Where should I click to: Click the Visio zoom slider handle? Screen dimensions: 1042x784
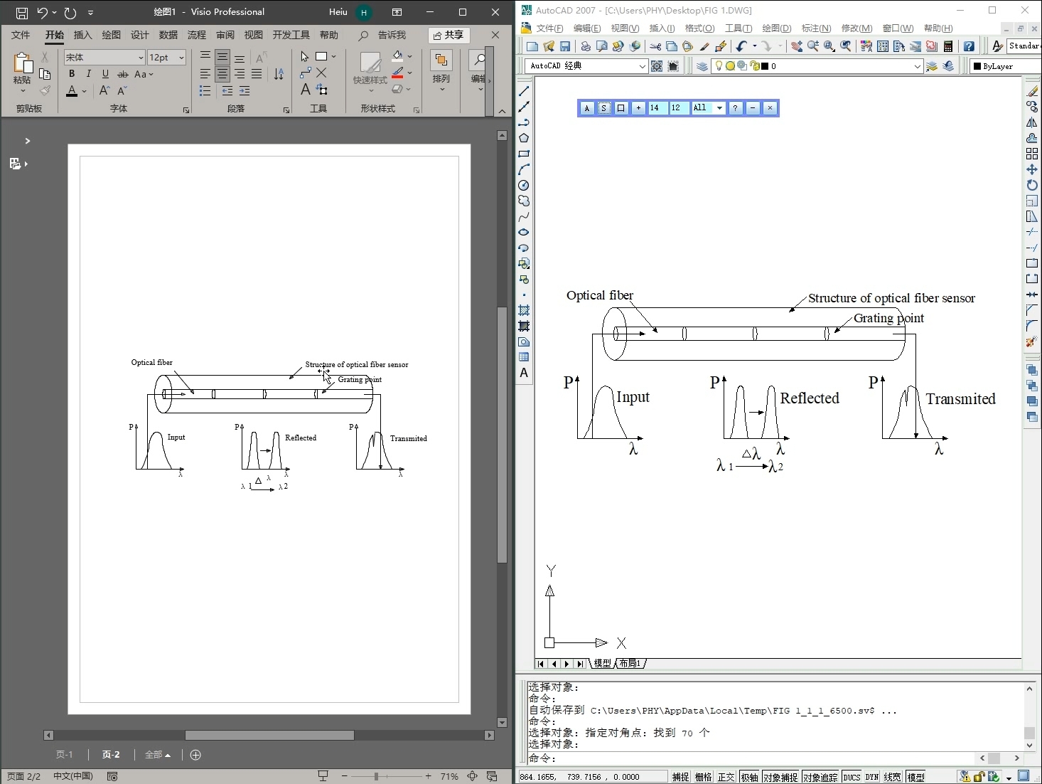coord(376,776)
